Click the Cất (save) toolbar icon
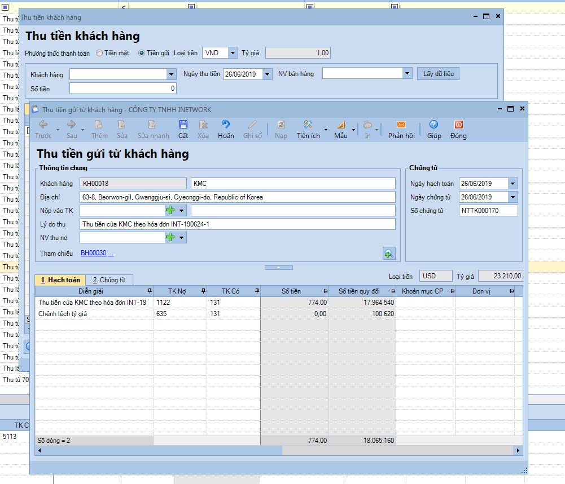 pyautogui.click(x=183, y=125)
